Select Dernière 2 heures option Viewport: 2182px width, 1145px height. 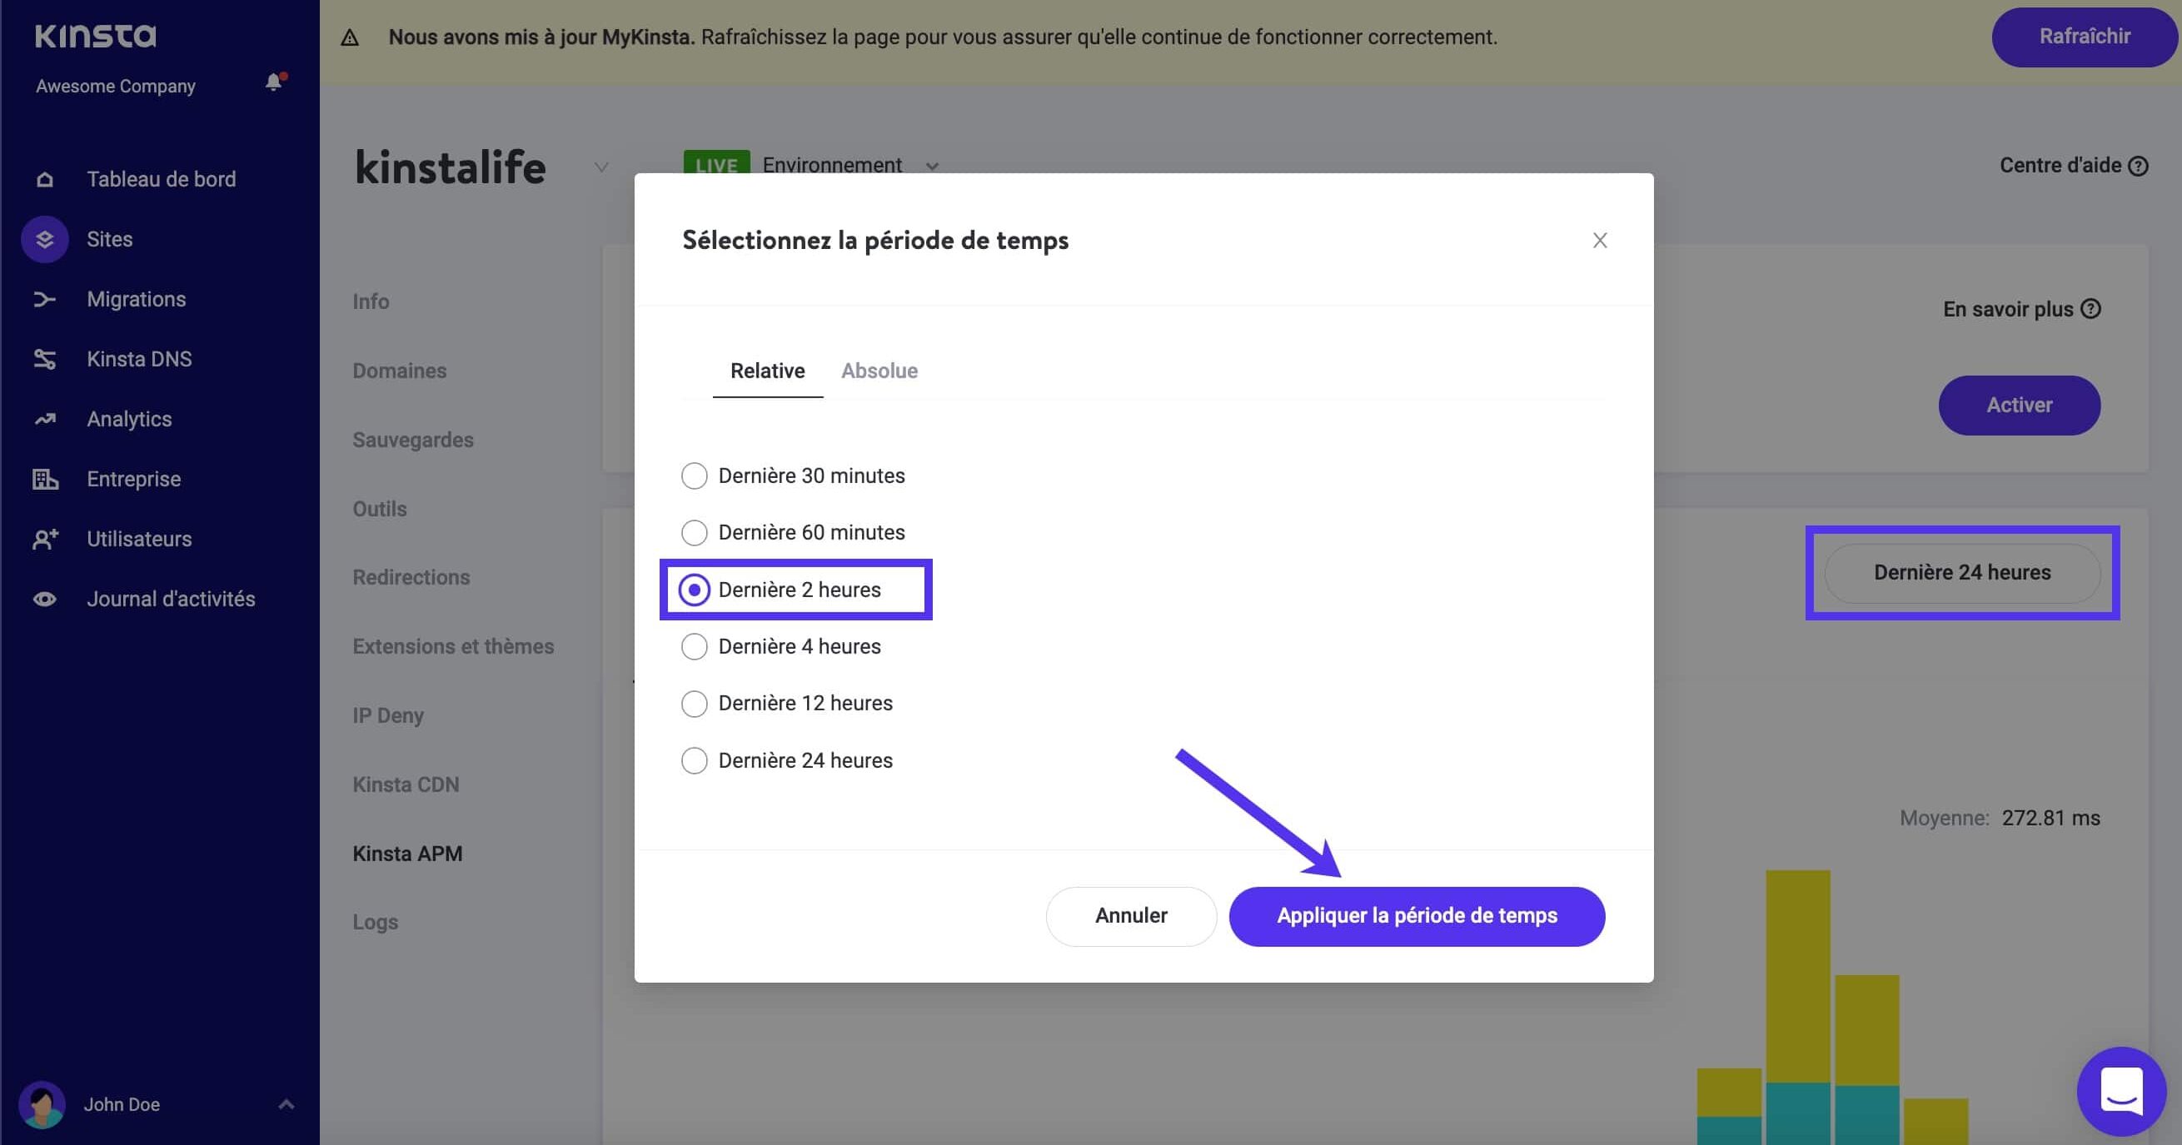click(781, 590)
